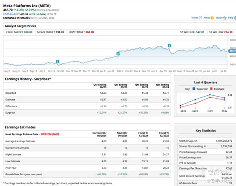Click the red Estimate legend swatch
The width and height of the screenshot is (236, 186).
211,89
